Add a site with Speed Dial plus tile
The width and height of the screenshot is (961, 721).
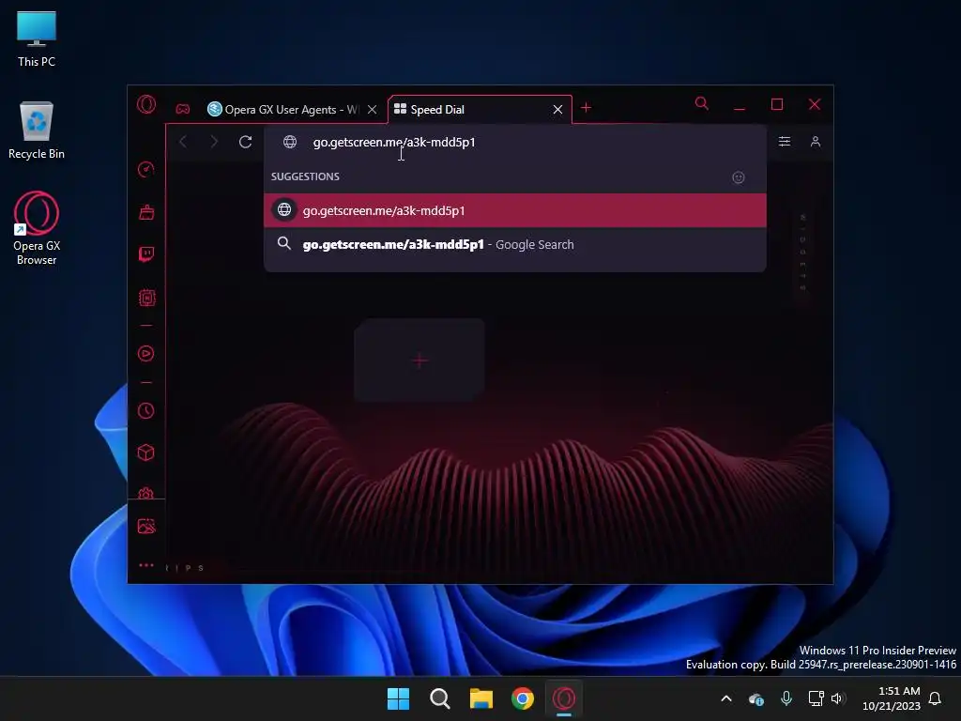click(419, 360)
